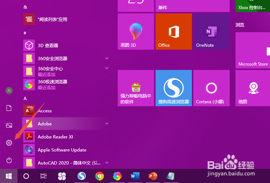Open the Microsoft Store tile

click(253, 50)
